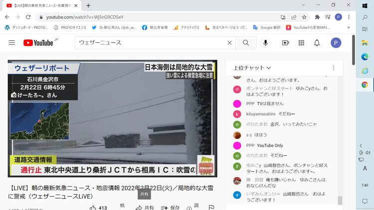
Task: Open the YouTube apps grid
Action: 301,43
